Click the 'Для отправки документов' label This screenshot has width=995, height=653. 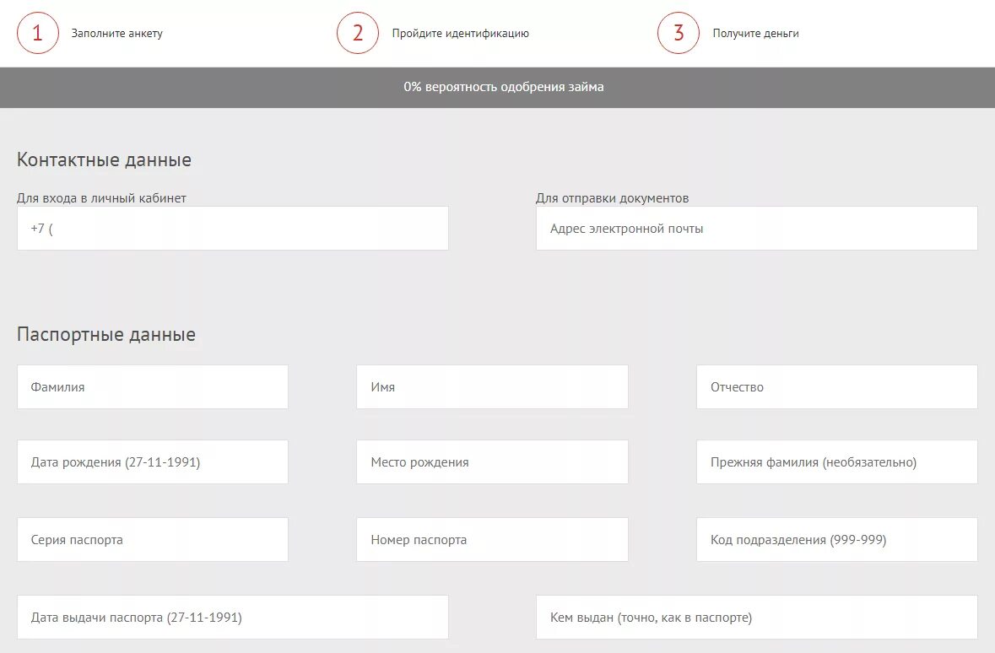[613, 198]
